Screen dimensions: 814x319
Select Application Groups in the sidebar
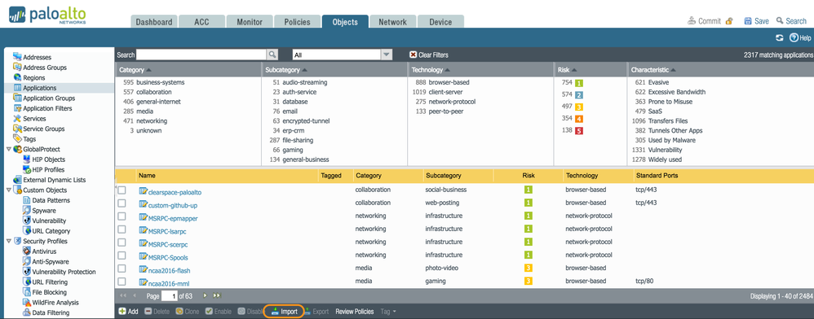49,98
